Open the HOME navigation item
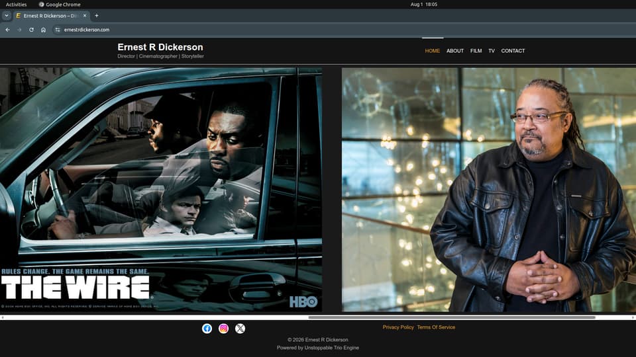 (x=433, y=51)
